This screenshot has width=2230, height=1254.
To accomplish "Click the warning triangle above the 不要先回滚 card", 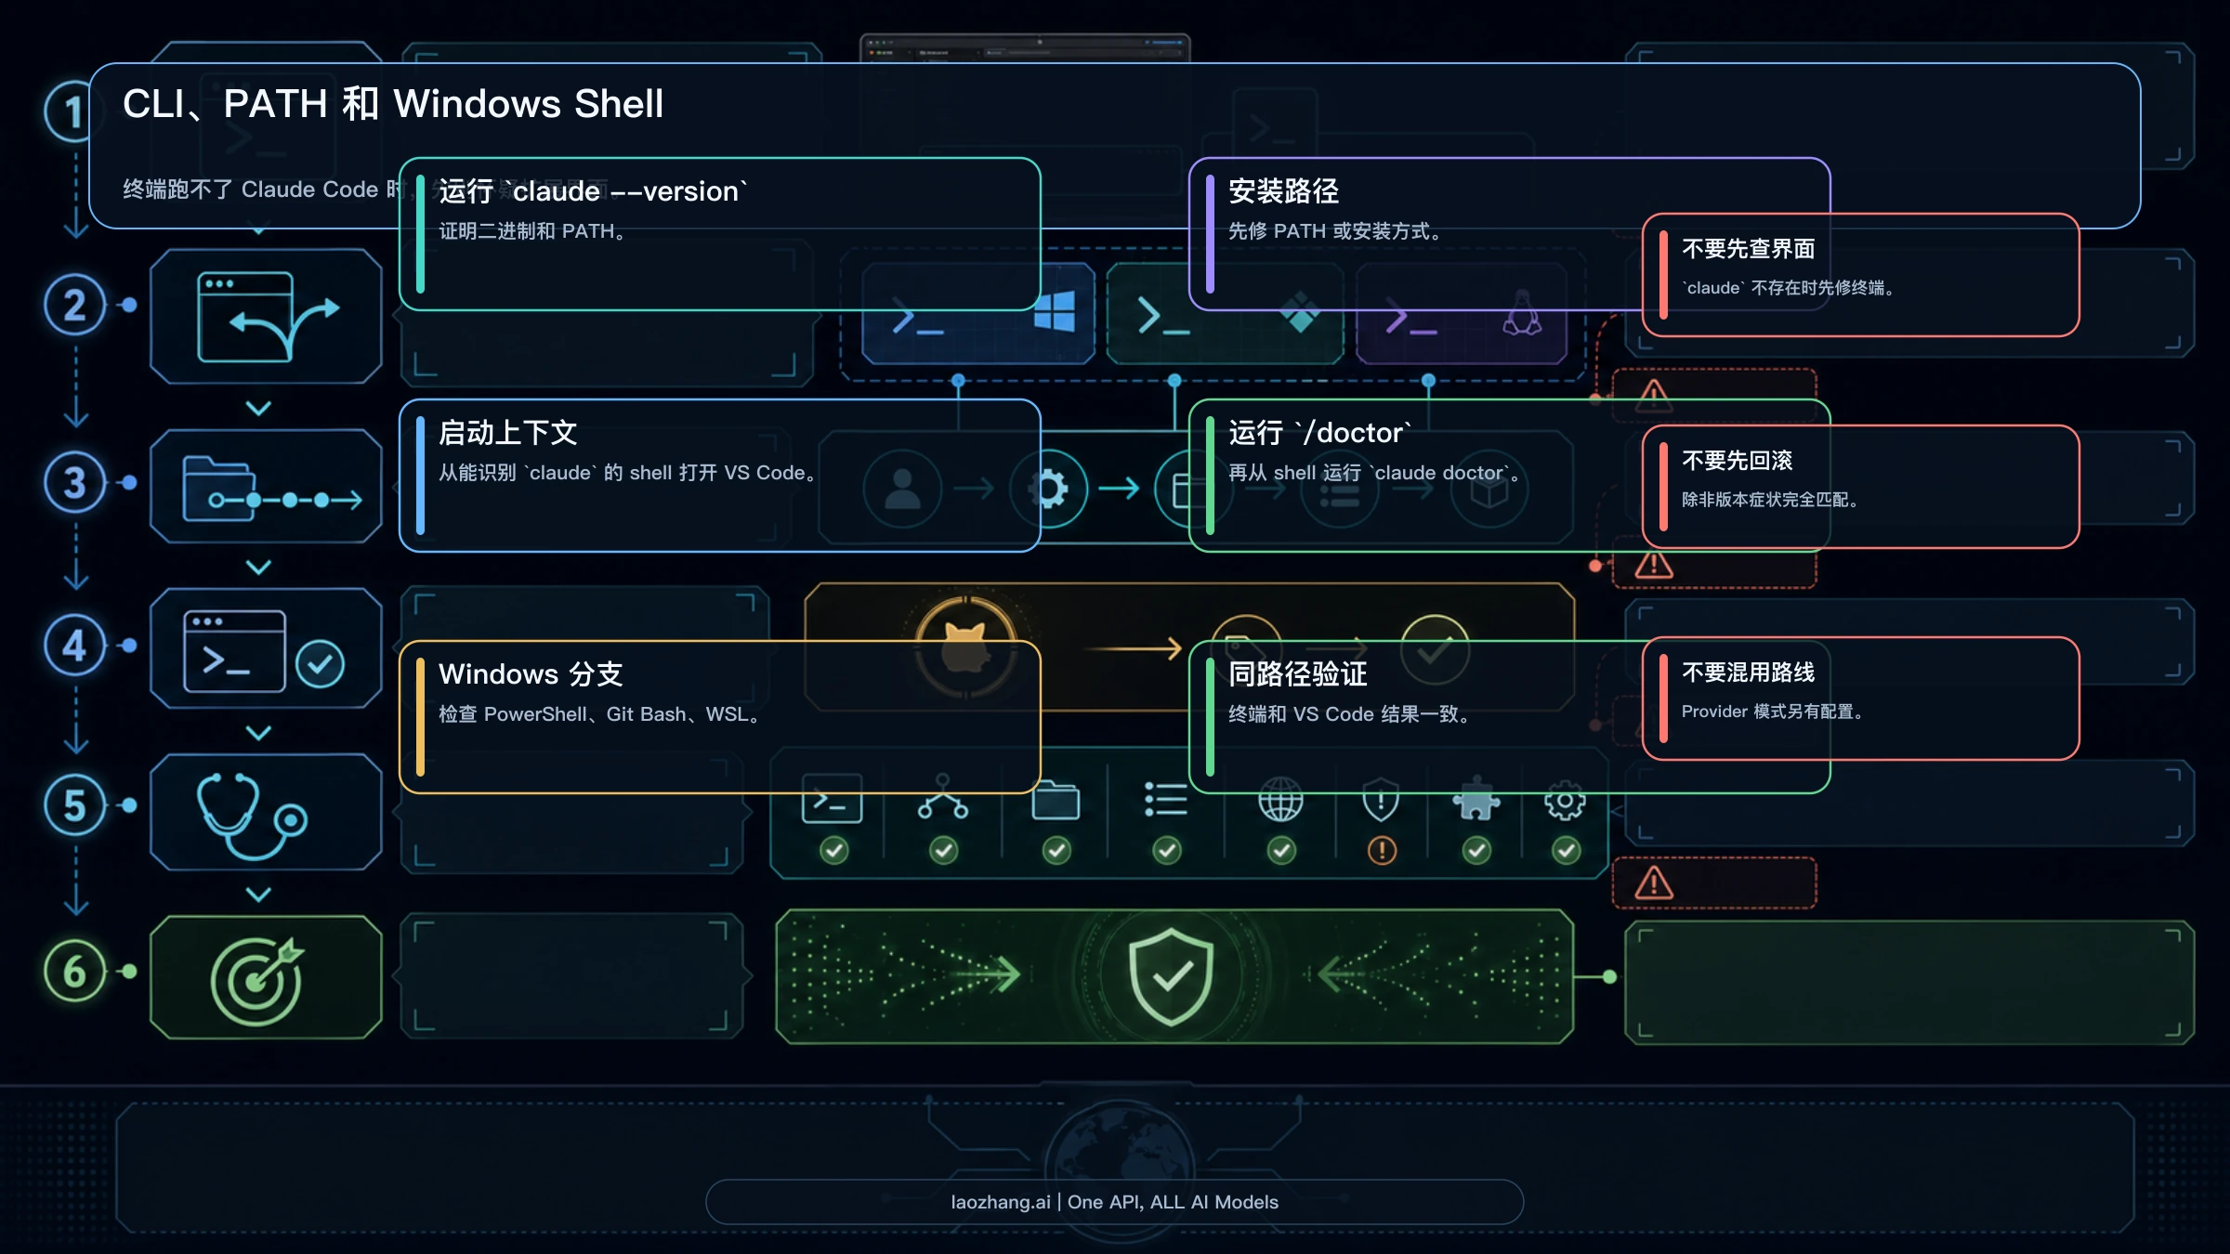I will click(1654, 395).
